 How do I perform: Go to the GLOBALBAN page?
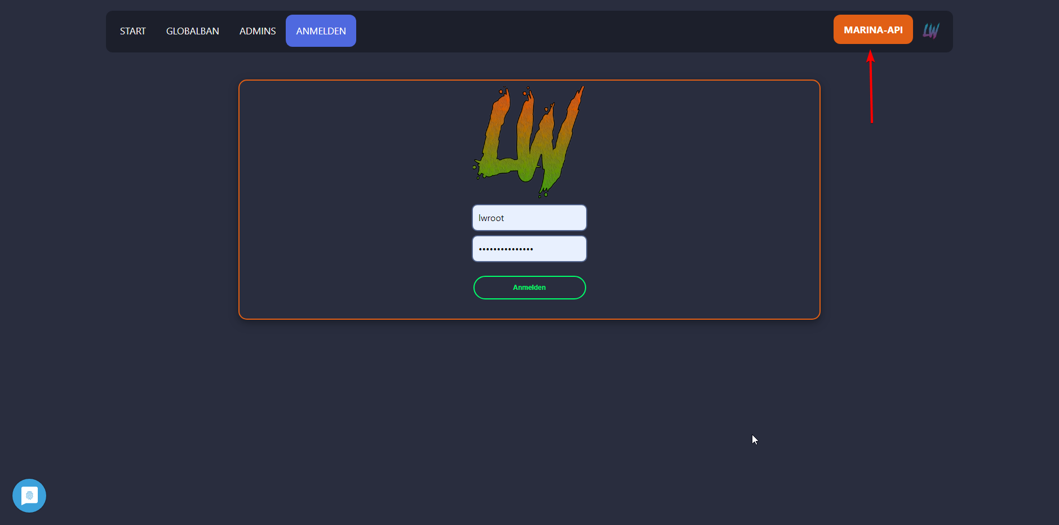tap(193, 31)
